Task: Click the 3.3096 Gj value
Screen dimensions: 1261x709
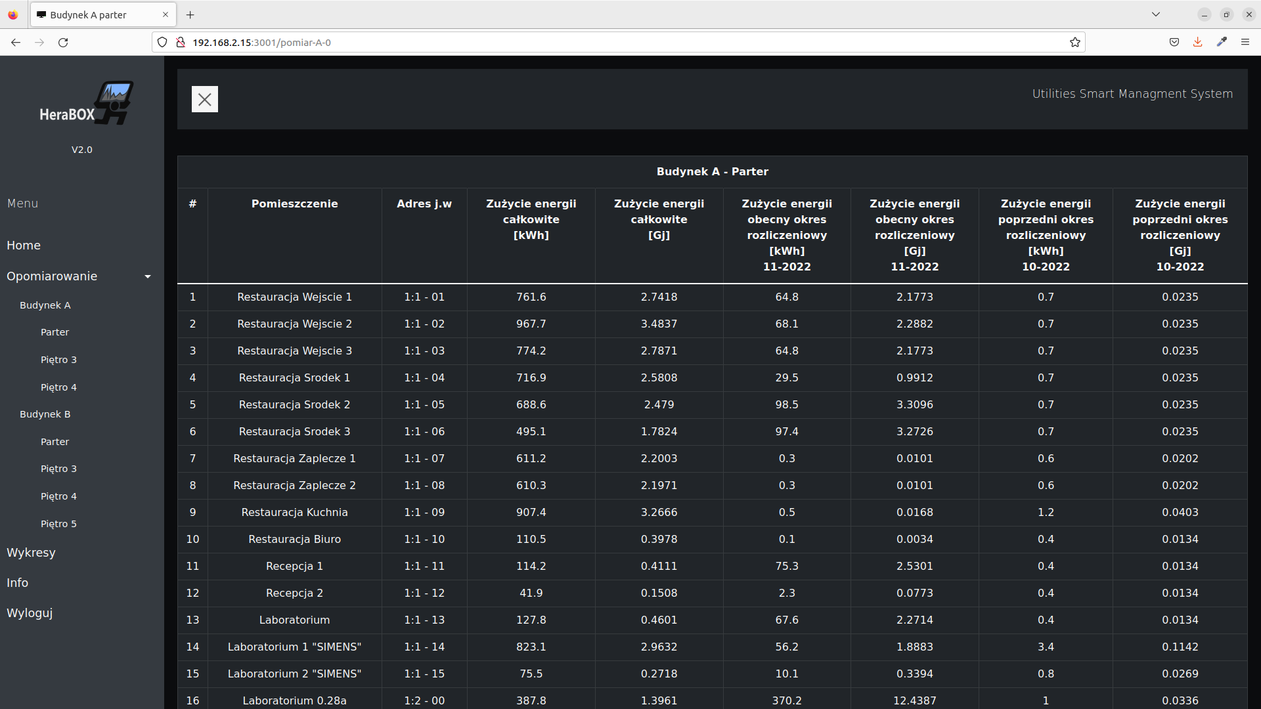Action: 914,404
